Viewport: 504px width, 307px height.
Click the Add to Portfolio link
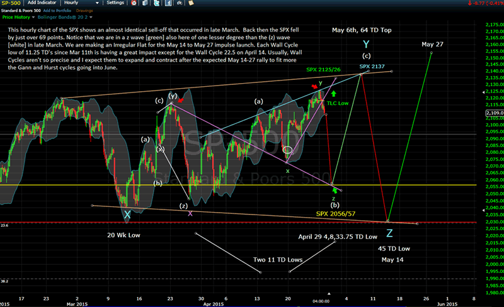coord(63,11)
